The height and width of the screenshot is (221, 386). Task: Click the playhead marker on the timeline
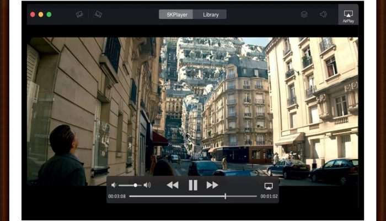pos(225,196)
